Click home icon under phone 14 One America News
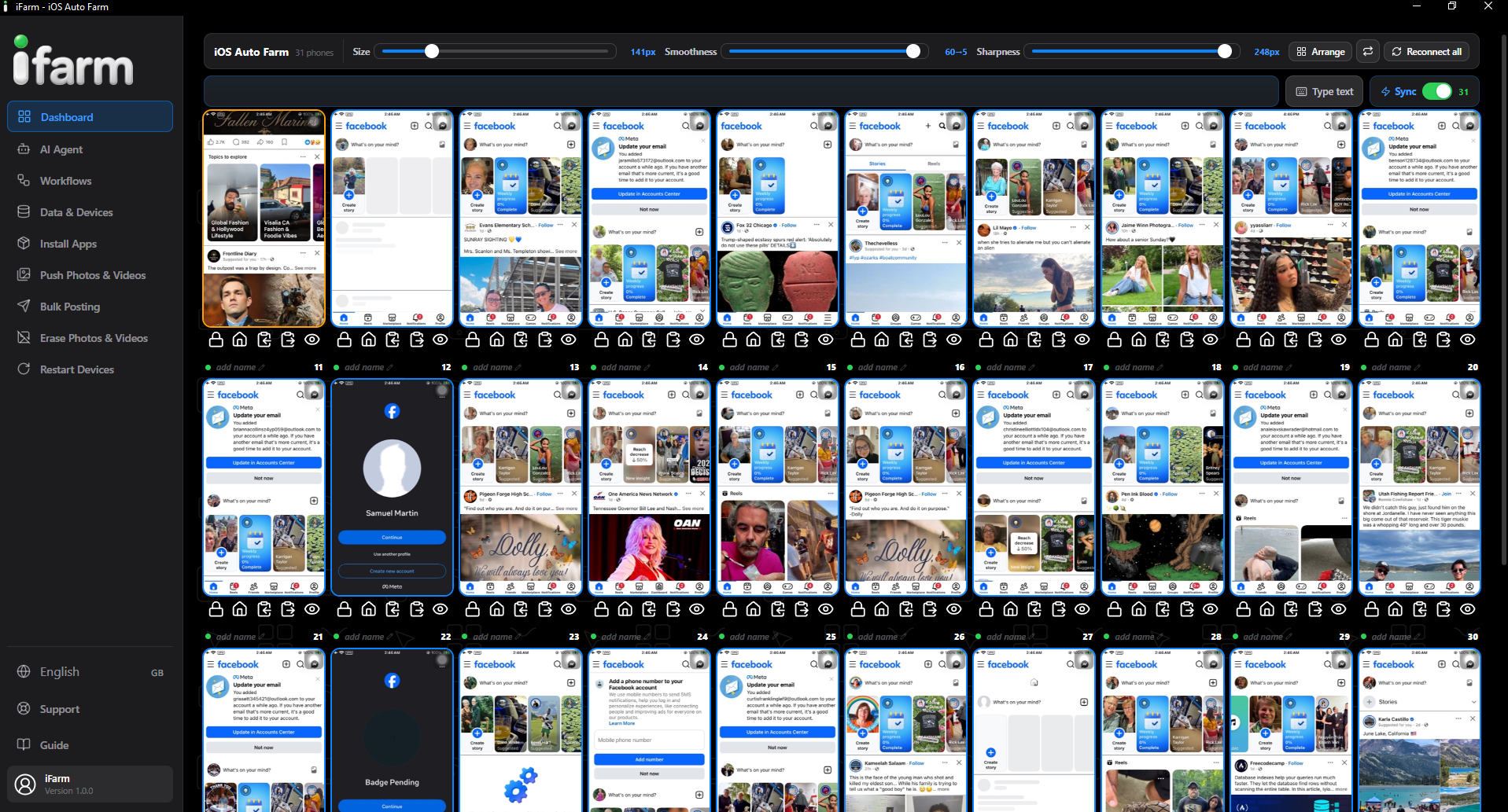The image size is (1508, 812). point(625,609)
